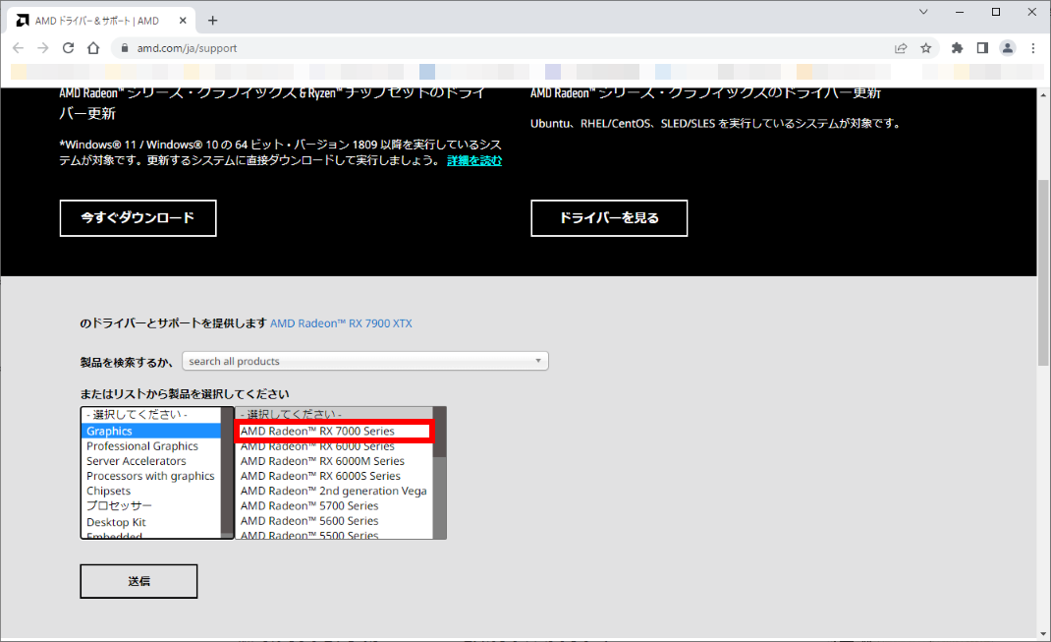The height and width of the screenshot is (642, 1051).
Task: Reload the AMD support page
Action: click(x=69, y=48)
